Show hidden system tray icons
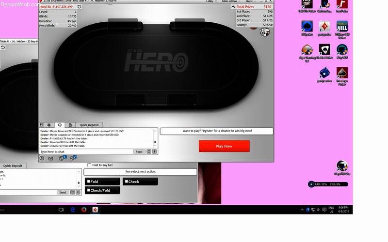 click(302, 210)
